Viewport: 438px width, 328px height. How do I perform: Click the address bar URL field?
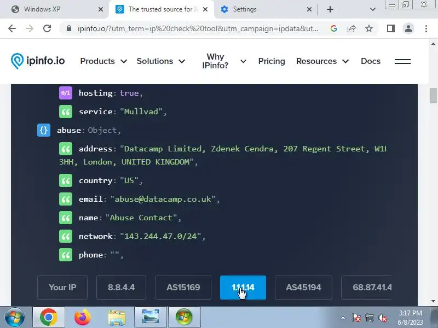[198, 28]
